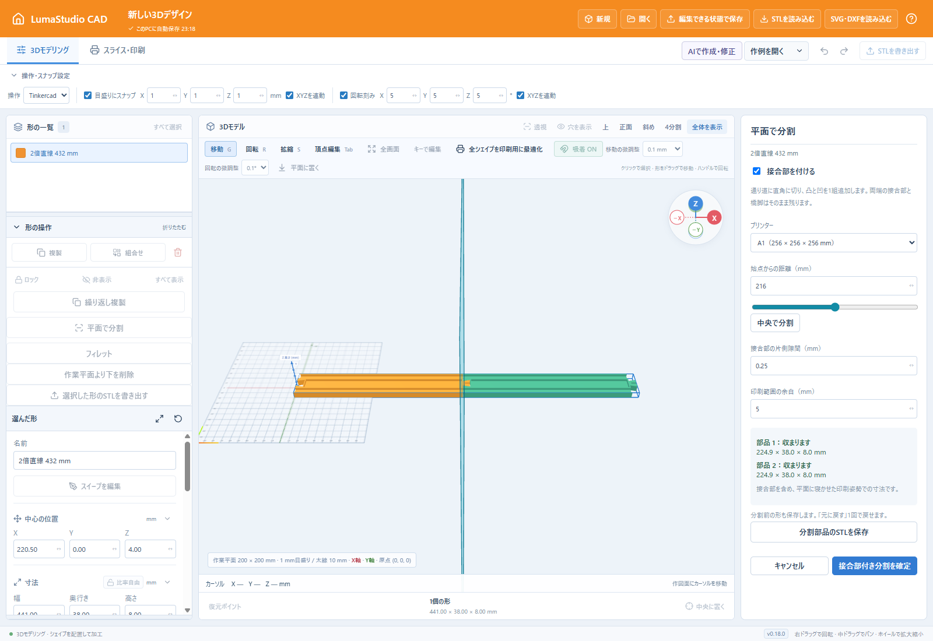Click 分割部品のSTLを保存 button

coord(833,532)
